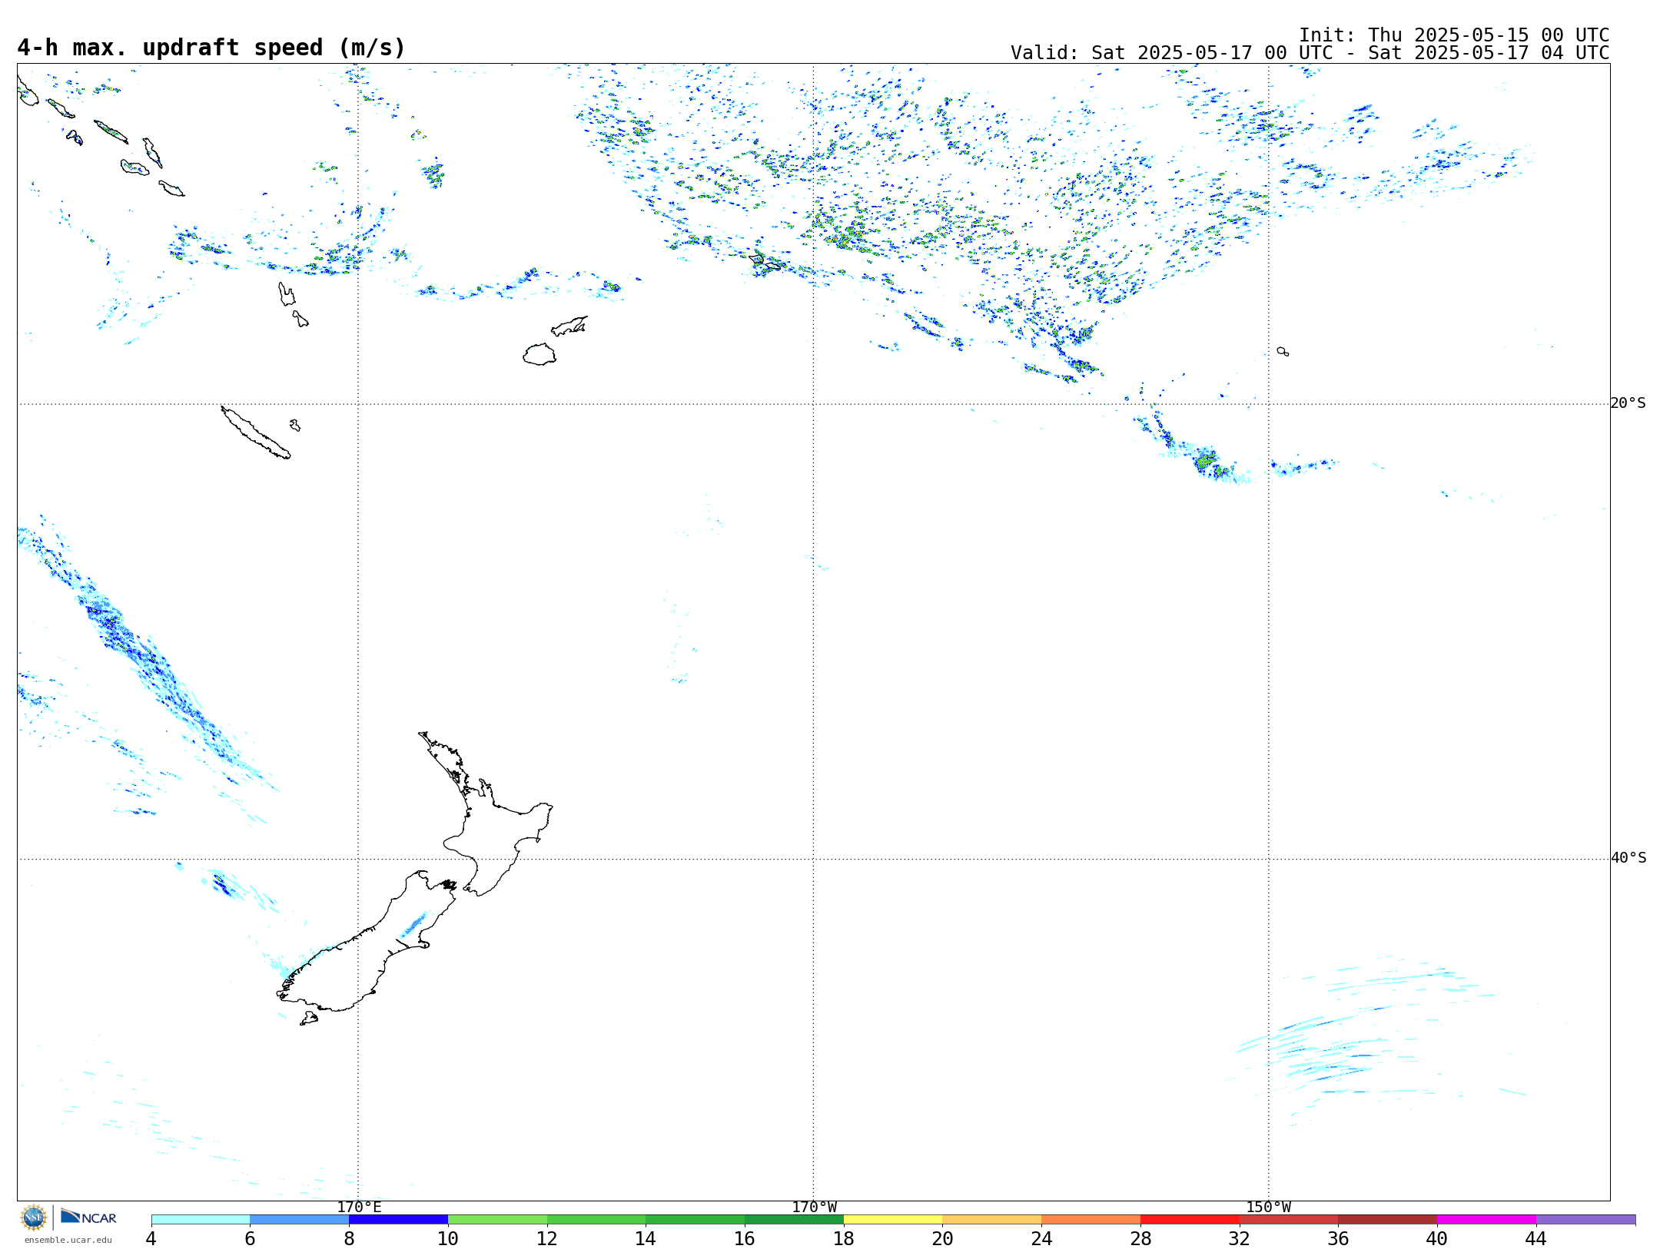Click the yellow 18–20 colorbar segment
The width and height of the screenshot is (1660, 1249).
click(x=893, y=1220)
